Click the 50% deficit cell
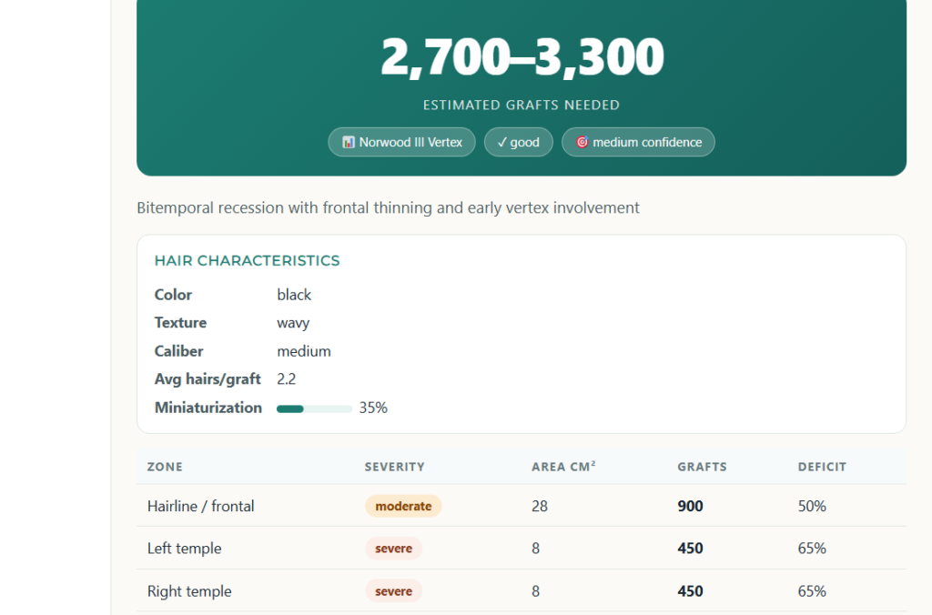The height and width of the screenshot is (615, 932). (812, 506)
